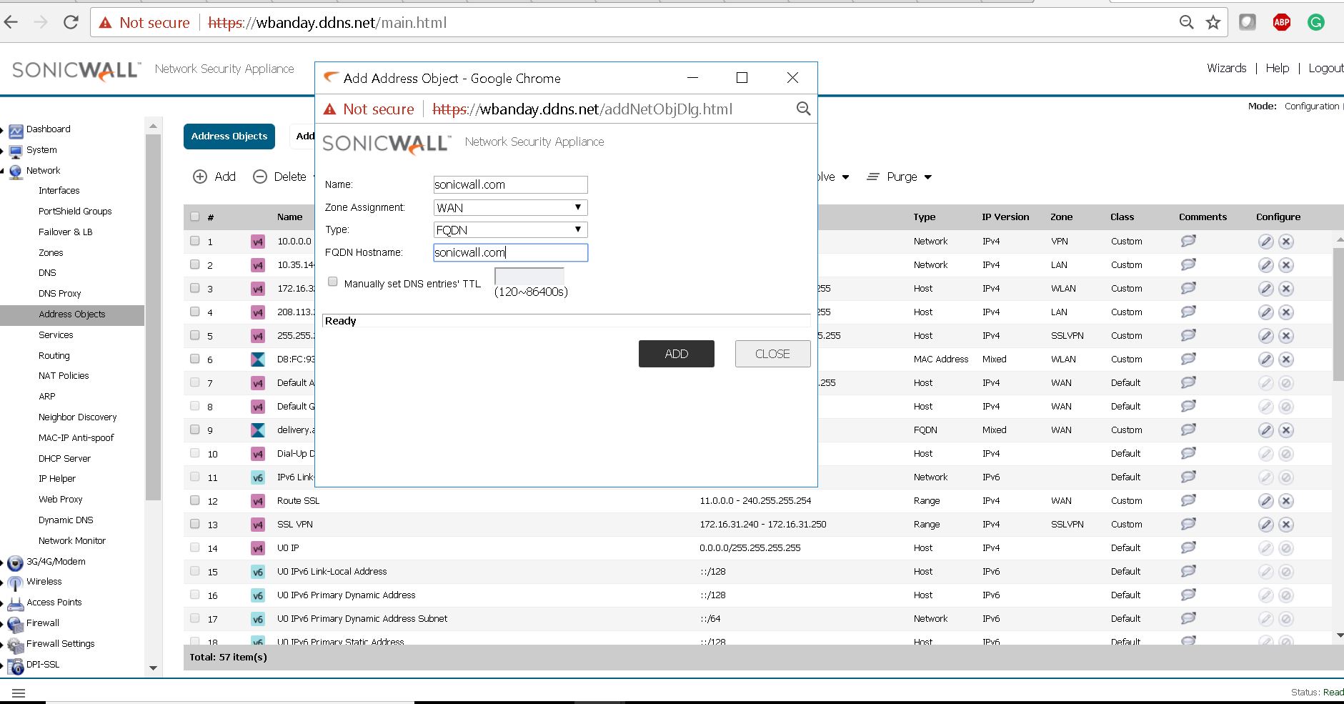Click edit pencil icon for row 1

(1265, 242)
